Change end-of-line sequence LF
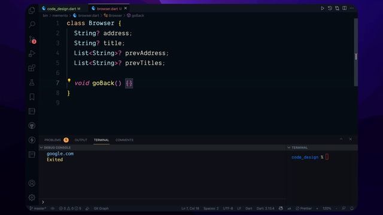 [x=239, y=208]
